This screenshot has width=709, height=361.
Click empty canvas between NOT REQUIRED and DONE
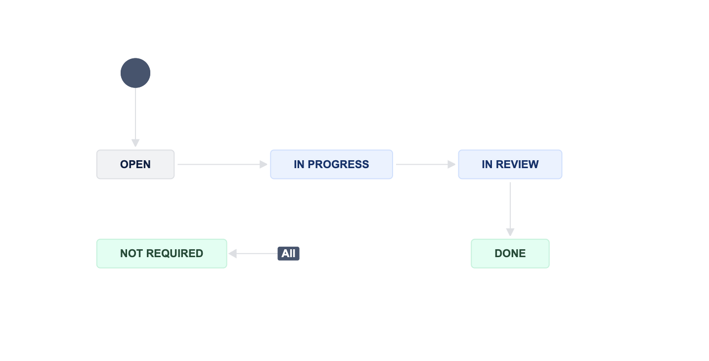pyautogui.click(x=386, y=254)
